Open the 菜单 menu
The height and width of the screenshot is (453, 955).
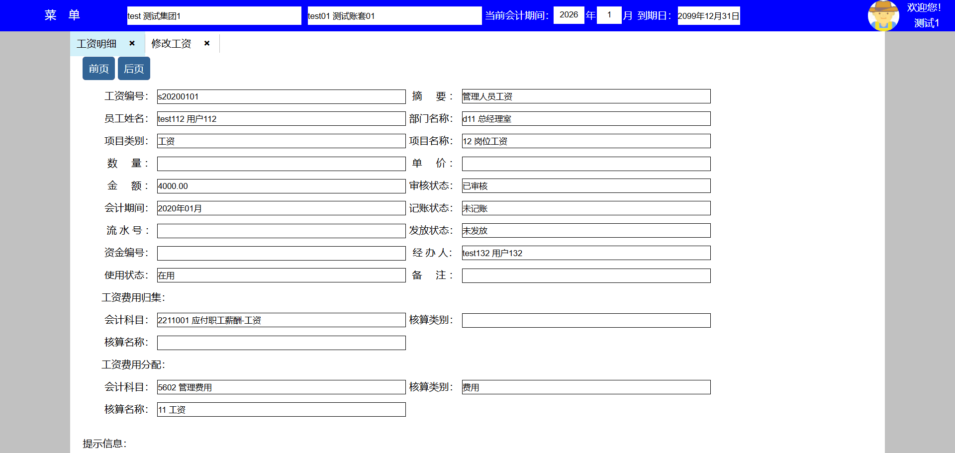pos(62,15)
